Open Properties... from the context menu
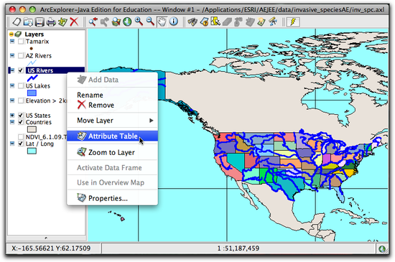The image size is (395, 262). 112,198
